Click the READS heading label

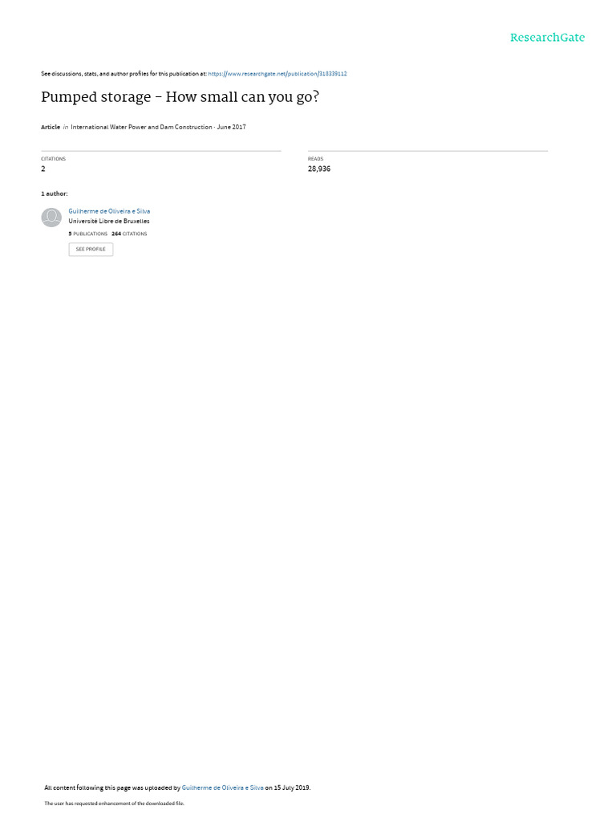click(315, 159)
